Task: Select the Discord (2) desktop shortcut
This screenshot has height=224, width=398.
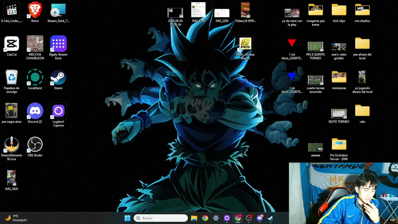Action: point(35,114)
